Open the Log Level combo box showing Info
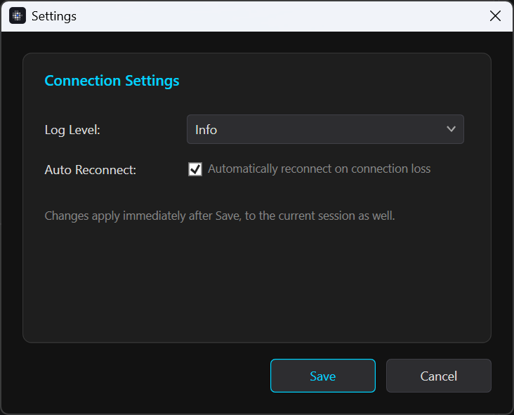This screenshot has width=514, height=415. tap(325, 129)
